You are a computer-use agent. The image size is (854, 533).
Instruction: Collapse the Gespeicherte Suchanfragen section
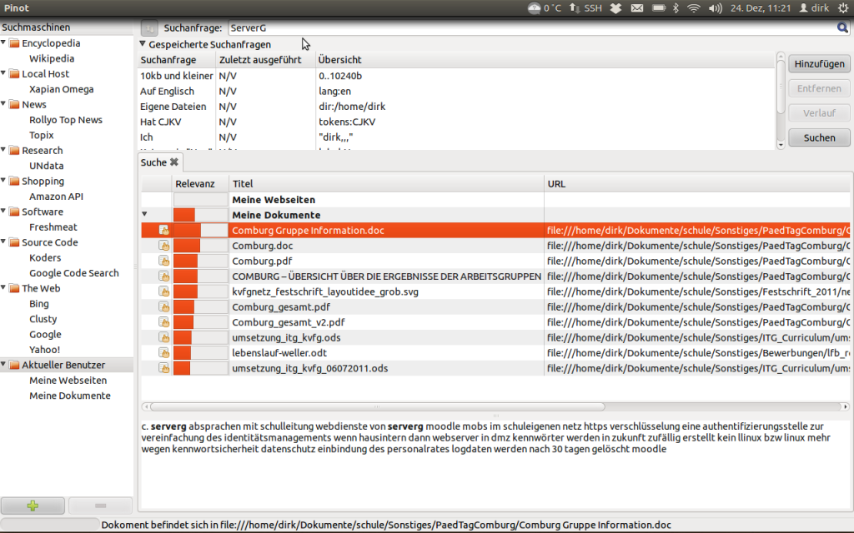[x=143, y=44]
